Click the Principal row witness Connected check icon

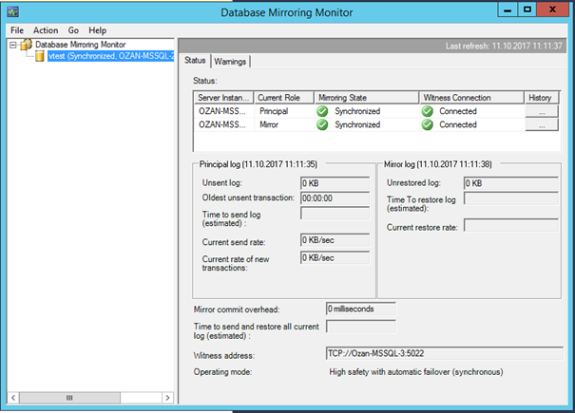point(428,111)
